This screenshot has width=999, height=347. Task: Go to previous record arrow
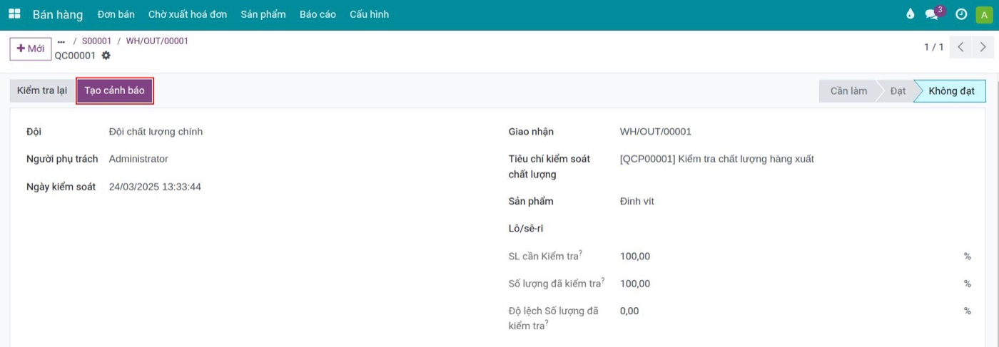coord(960,47)
